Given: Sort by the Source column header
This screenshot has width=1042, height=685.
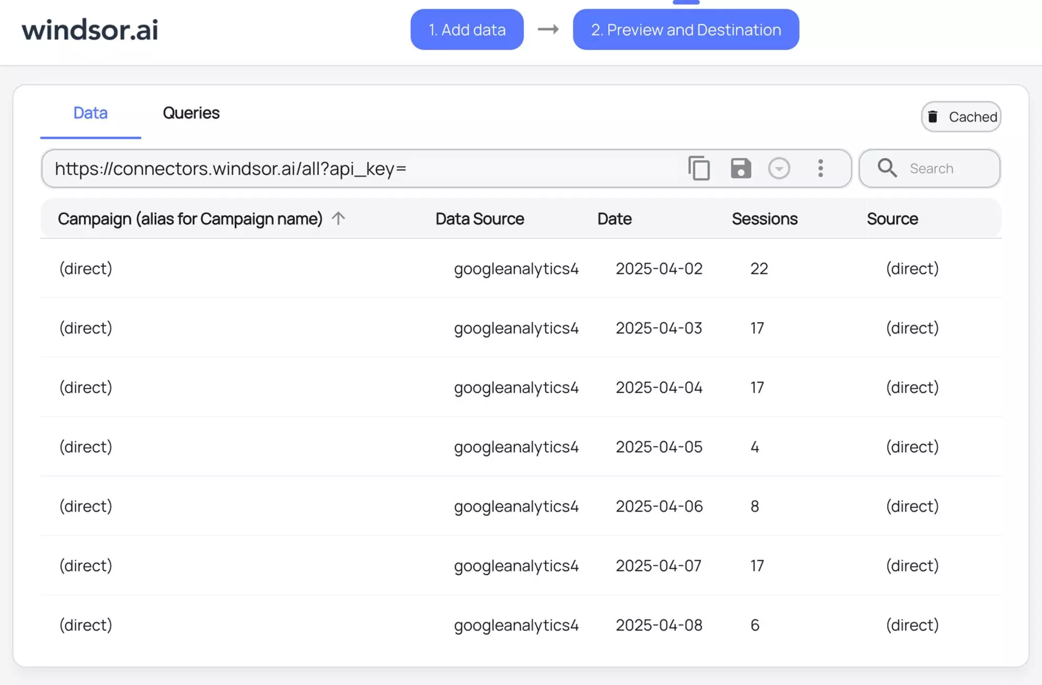Looking at the screenshot, I should click(x=892, y=219).
